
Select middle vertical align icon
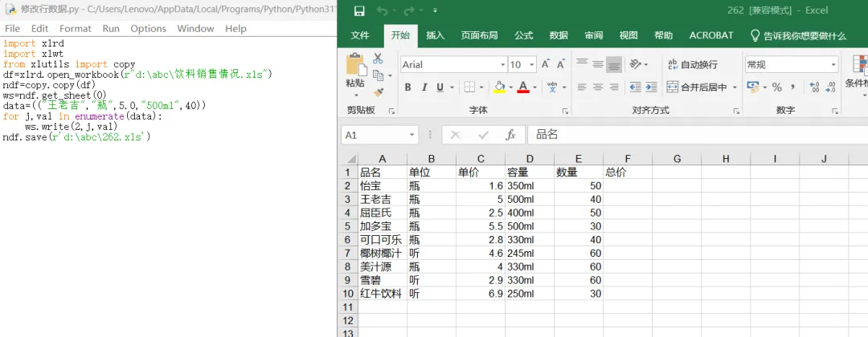[x=598, y=65]
